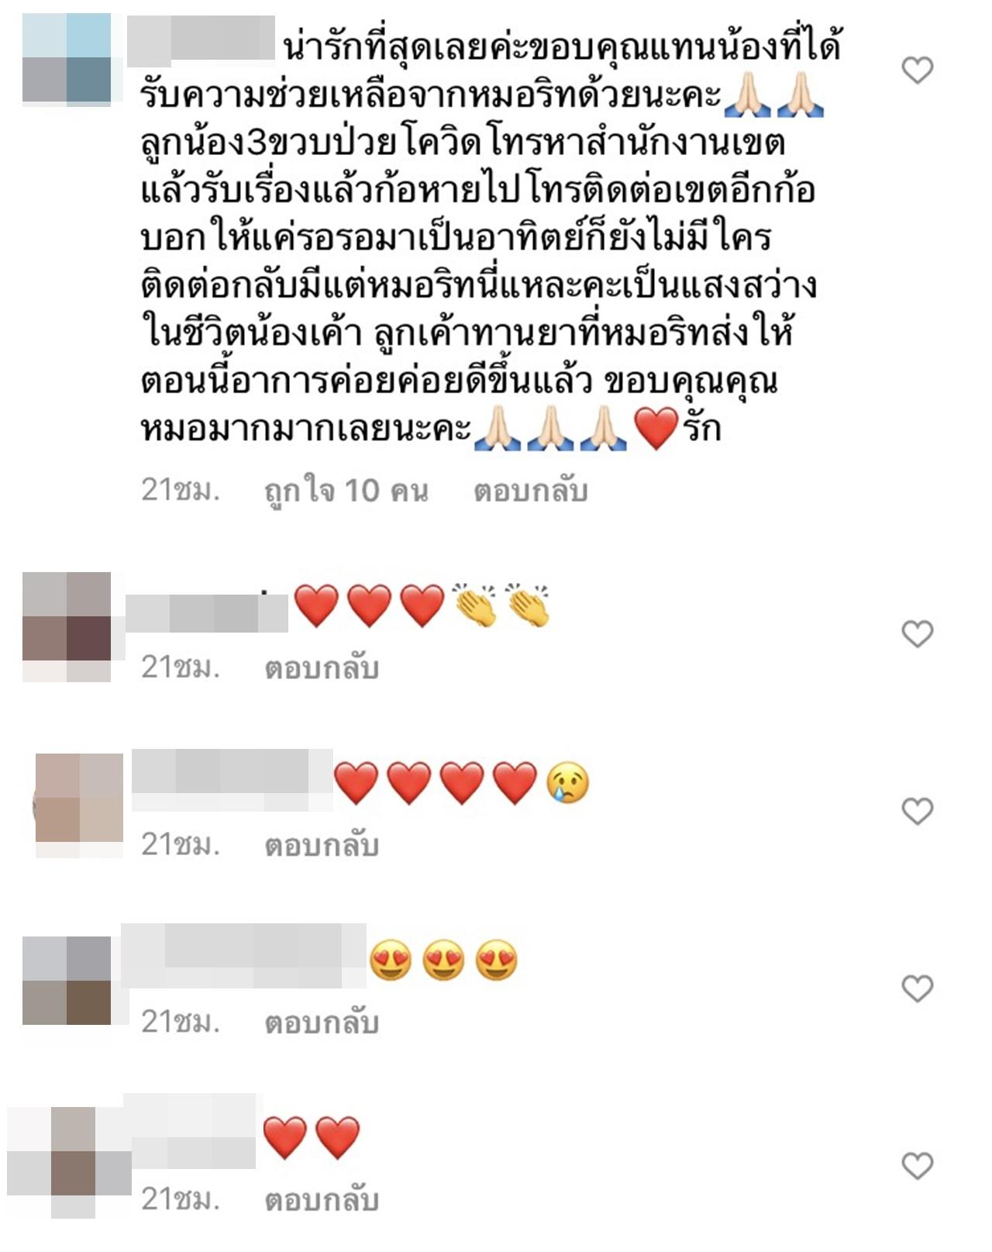
Task: Open the avatar beside the crying face comment
Action: tap(79, 805)
